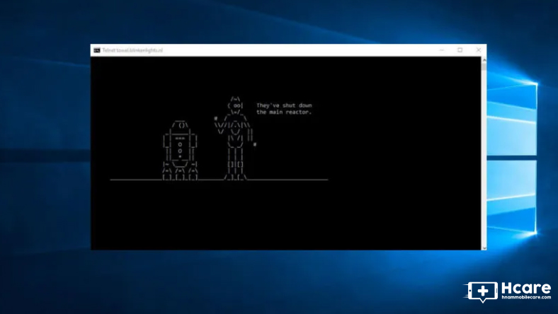
Task: Click the scrollbar down arrow
Action: coord(484,248)
